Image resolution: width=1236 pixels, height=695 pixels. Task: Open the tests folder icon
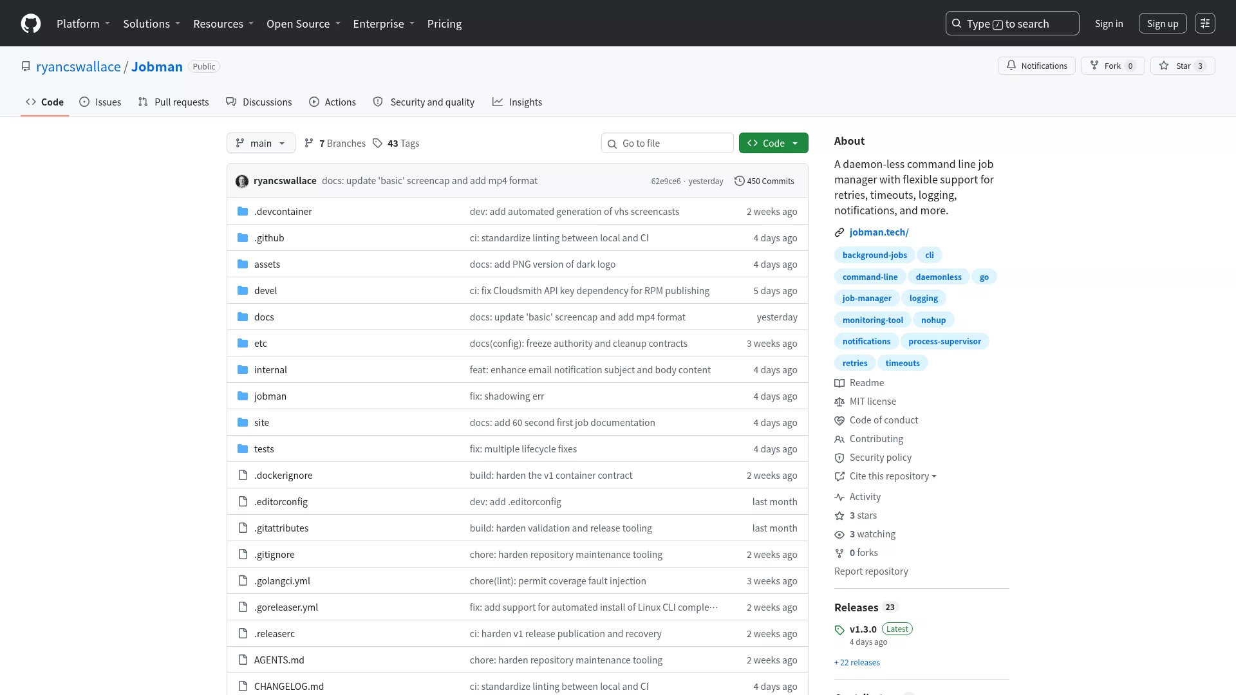243,449
